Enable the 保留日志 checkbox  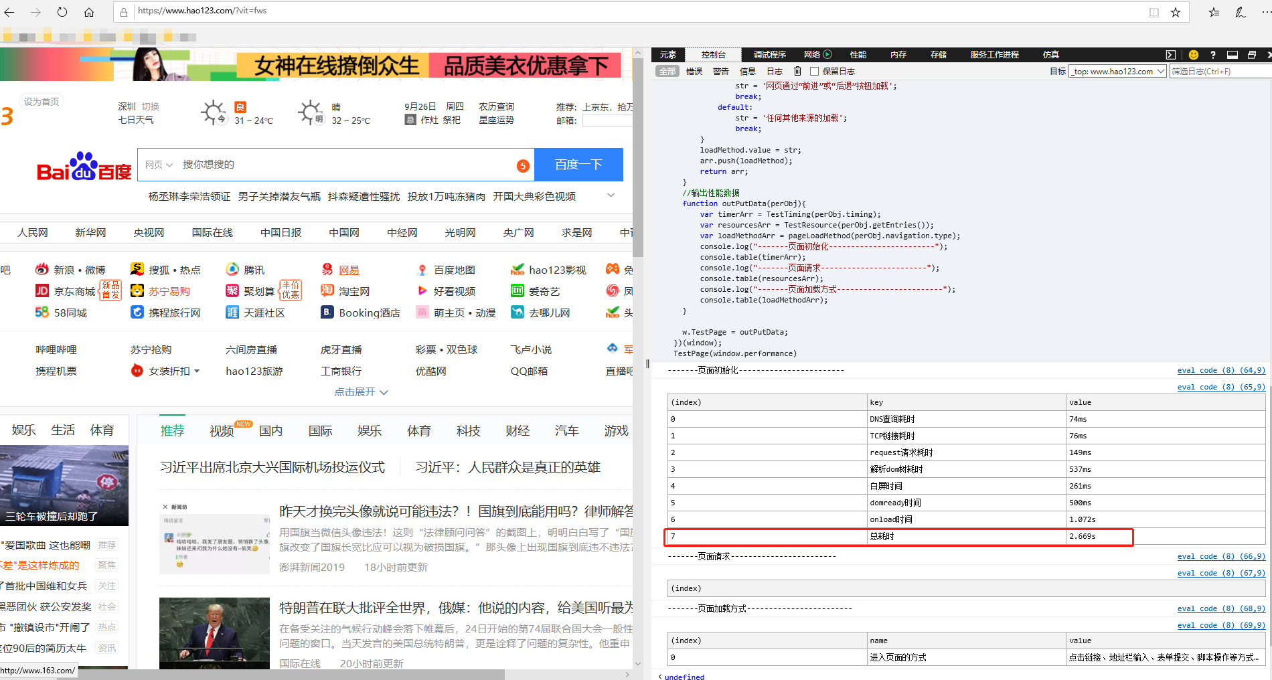[x=814, y=71]
